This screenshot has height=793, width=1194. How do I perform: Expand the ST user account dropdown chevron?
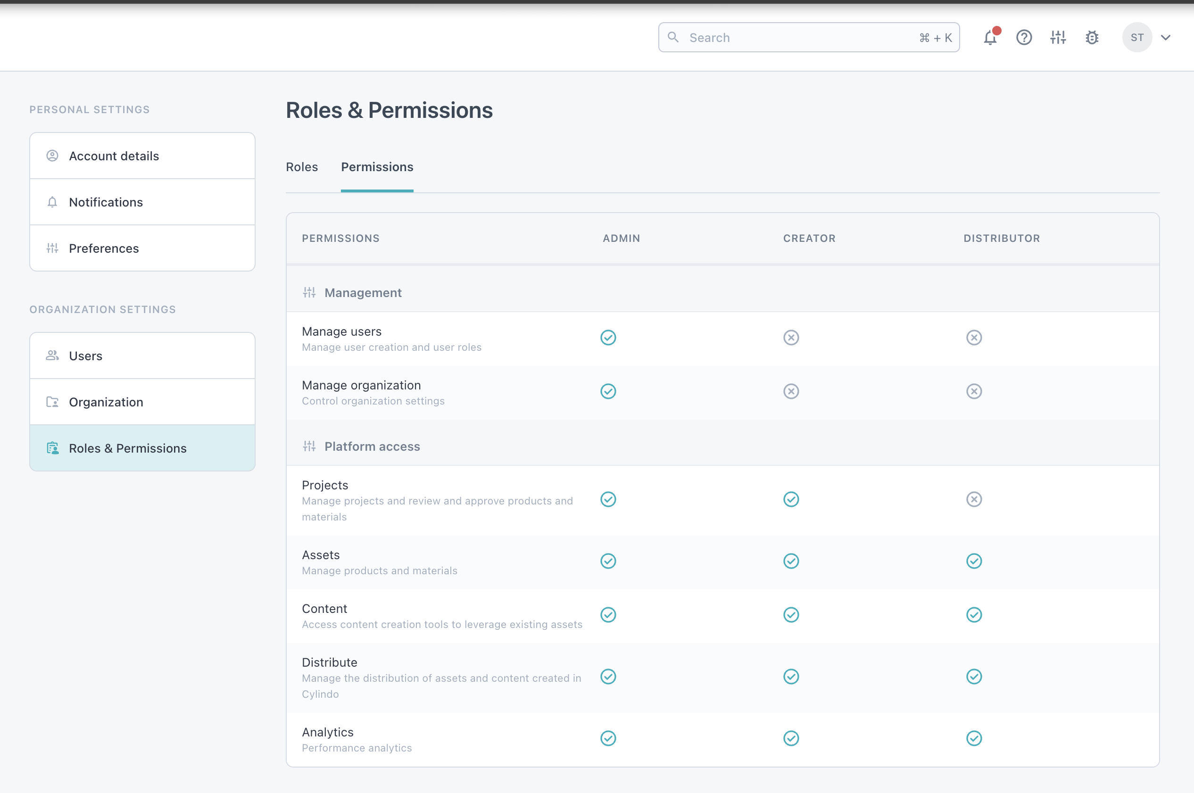[x=1166, y=37]
